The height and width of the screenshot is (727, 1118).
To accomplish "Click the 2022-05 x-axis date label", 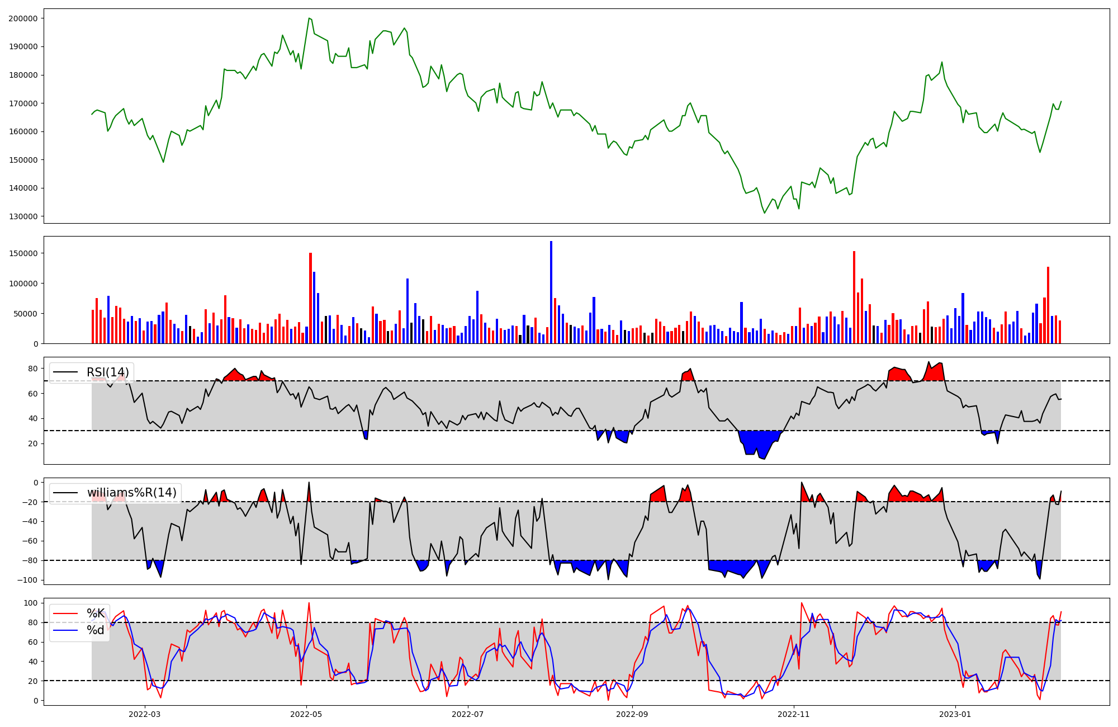I will pos(306,714).
